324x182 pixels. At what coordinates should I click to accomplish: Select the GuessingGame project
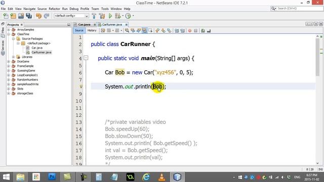(26, 71)
